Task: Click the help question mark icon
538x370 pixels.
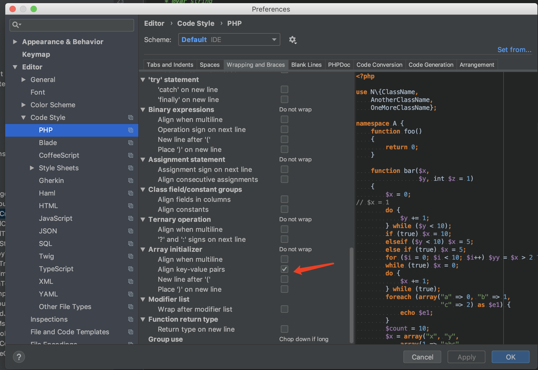Action: click(x=19, y=357)
